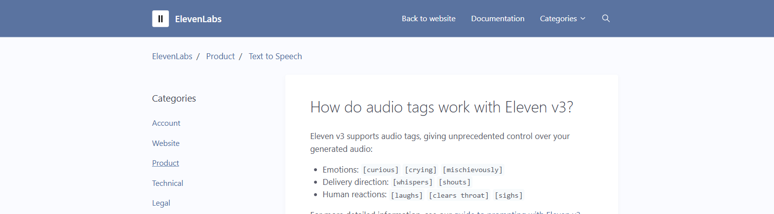
Task: Click the Emotions bullet label
Action: 341,170
